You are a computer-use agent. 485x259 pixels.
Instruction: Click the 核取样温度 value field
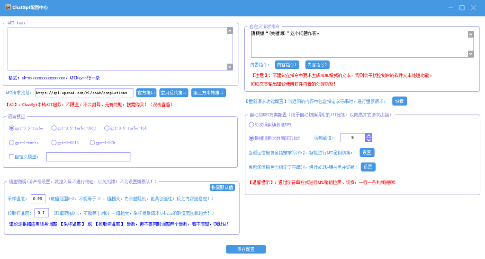(x=42, y=213)
